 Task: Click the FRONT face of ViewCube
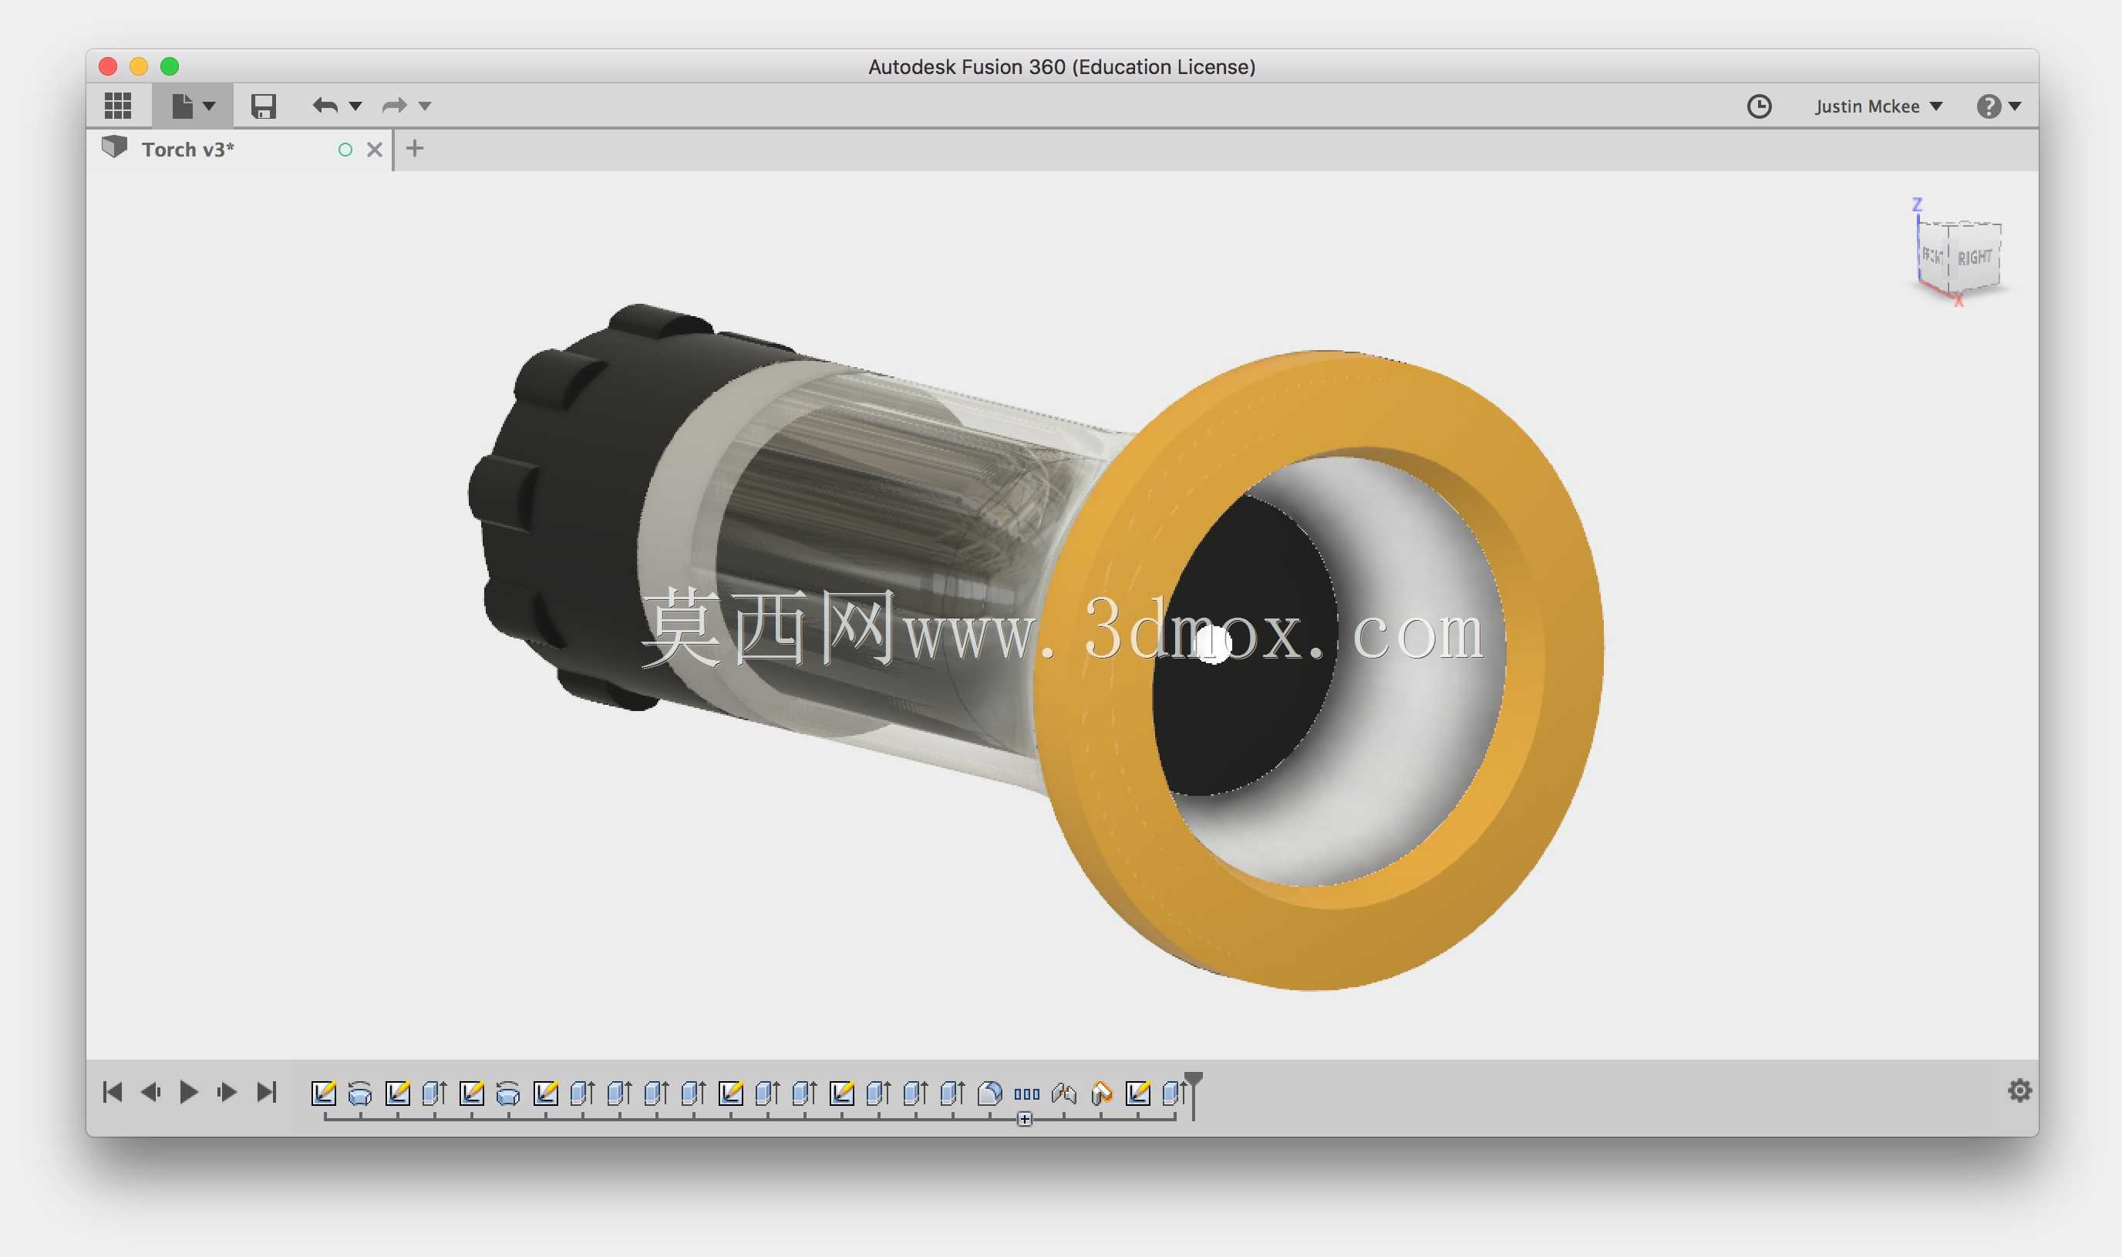point(1932,255)
